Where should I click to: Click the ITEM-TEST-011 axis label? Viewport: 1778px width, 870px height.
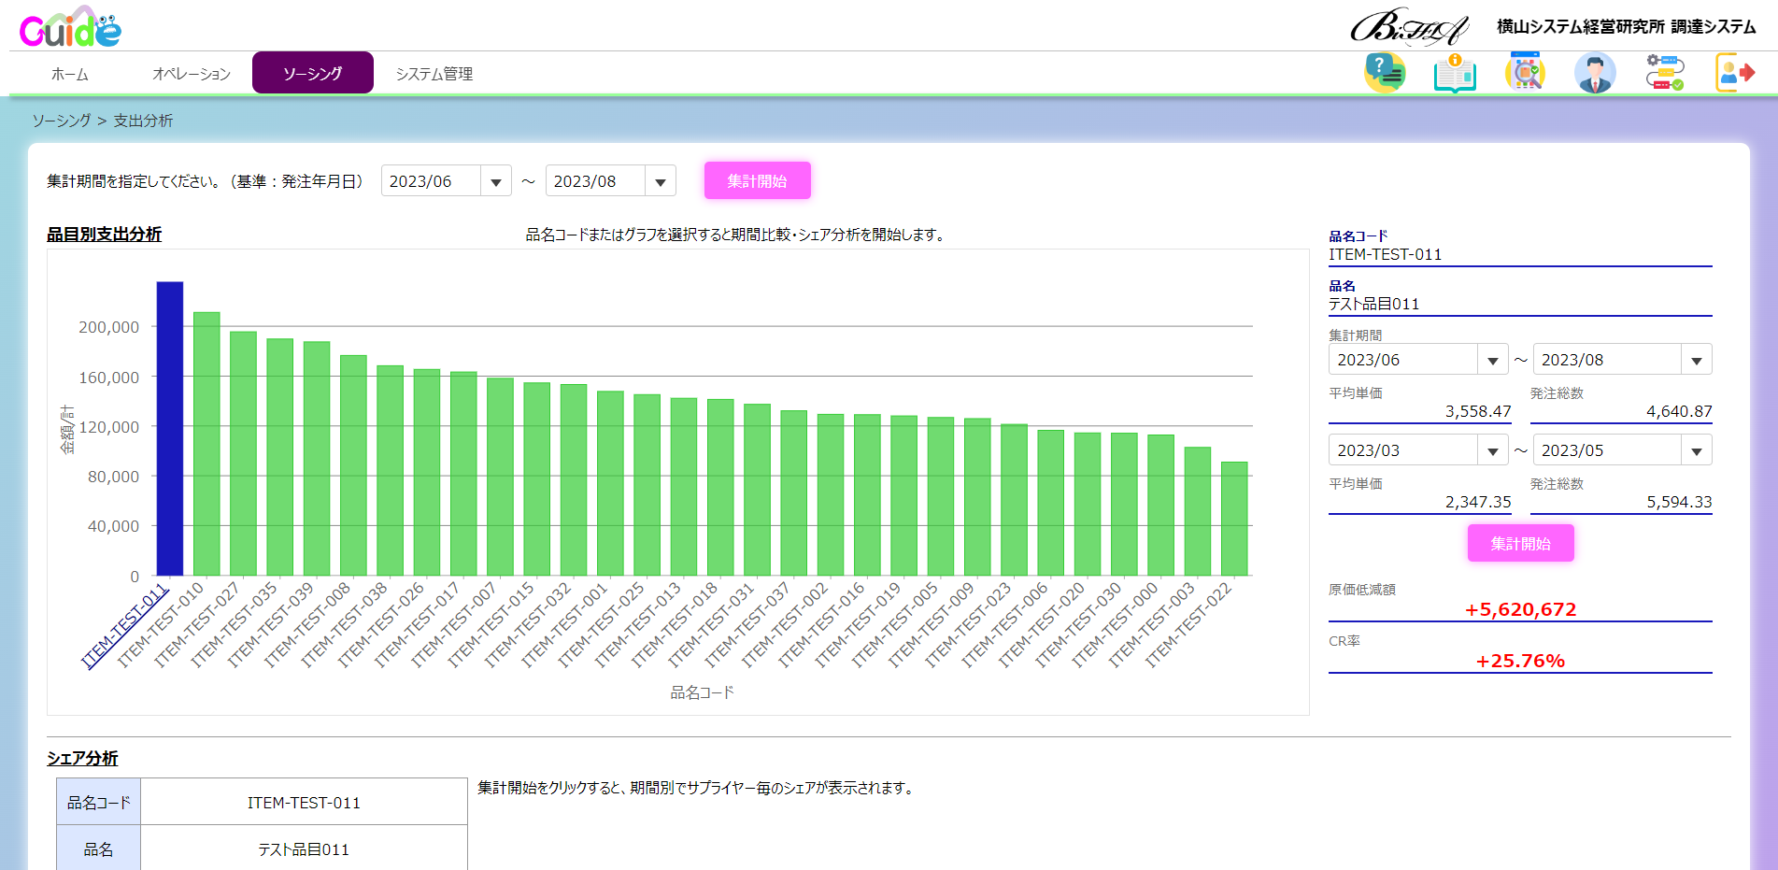[125, 625]
